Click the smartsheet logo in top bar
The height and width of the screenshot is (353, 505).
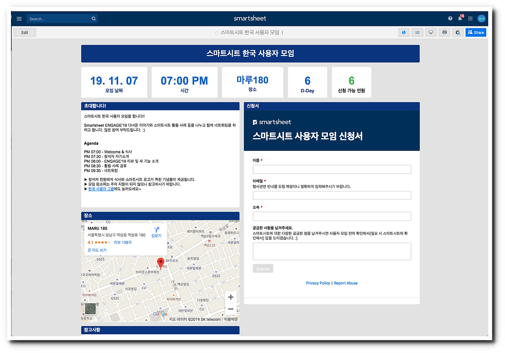[x=250, y=18]
